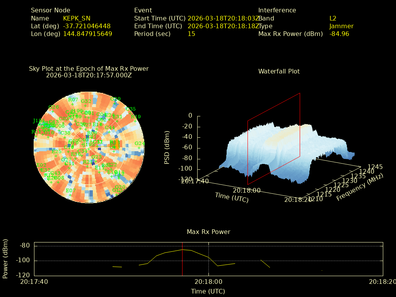Click the Sky Plot epoch timestamp title
The height and width of the screenshot is (297, 396).
(89, 75)
